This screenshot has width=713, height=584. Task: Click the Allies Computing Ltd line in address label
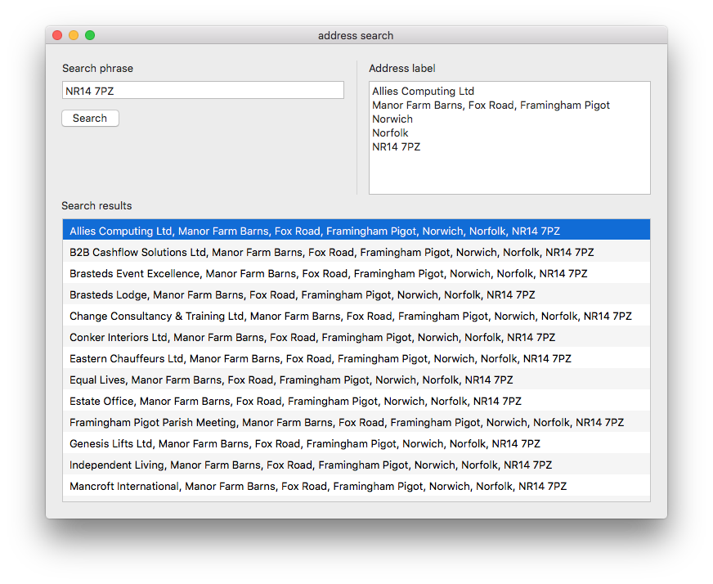point(423,91)
